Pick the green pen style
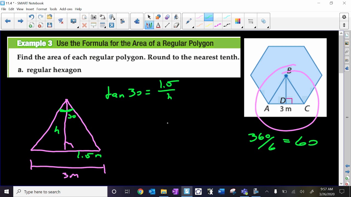351x197 pixels. point(209,17)
